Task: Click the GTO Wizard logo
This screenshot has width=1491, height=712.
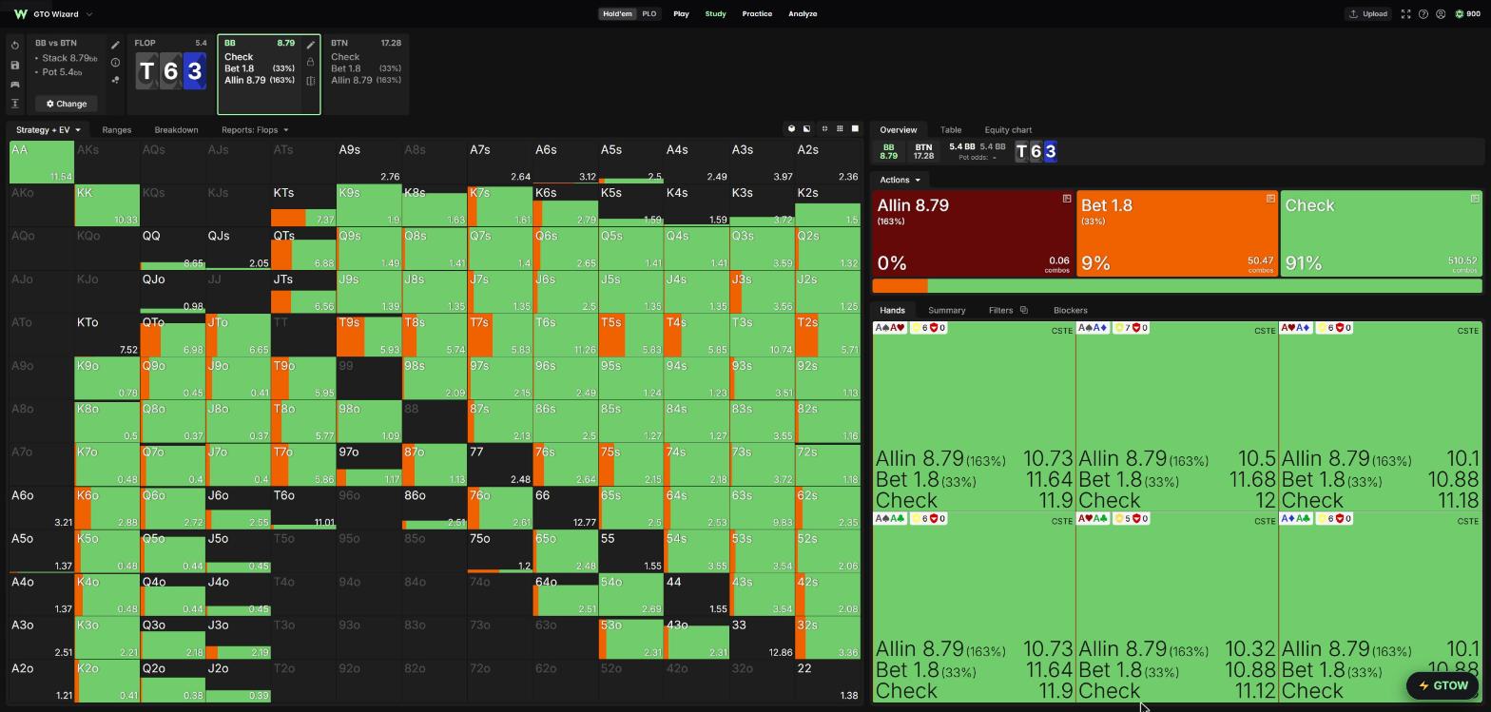Action: [20, 14]
